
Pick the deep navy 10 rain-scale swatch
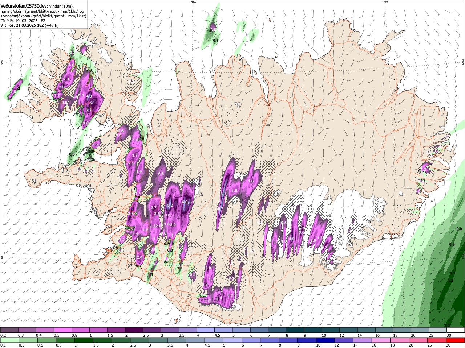(325, 340)
